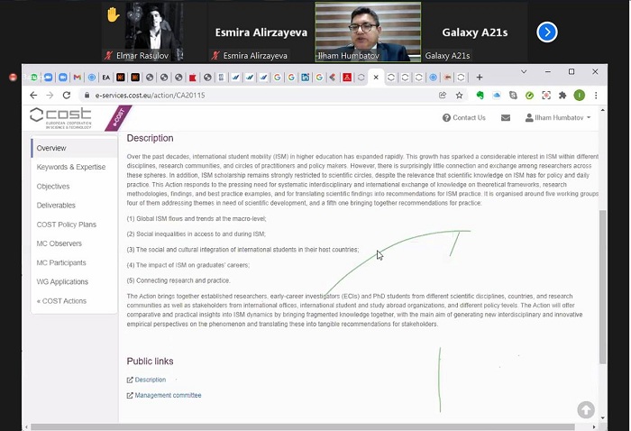This screenshot has height=431, width=631.
Task: Click the envelope messages icon
Action: (506, 118)
